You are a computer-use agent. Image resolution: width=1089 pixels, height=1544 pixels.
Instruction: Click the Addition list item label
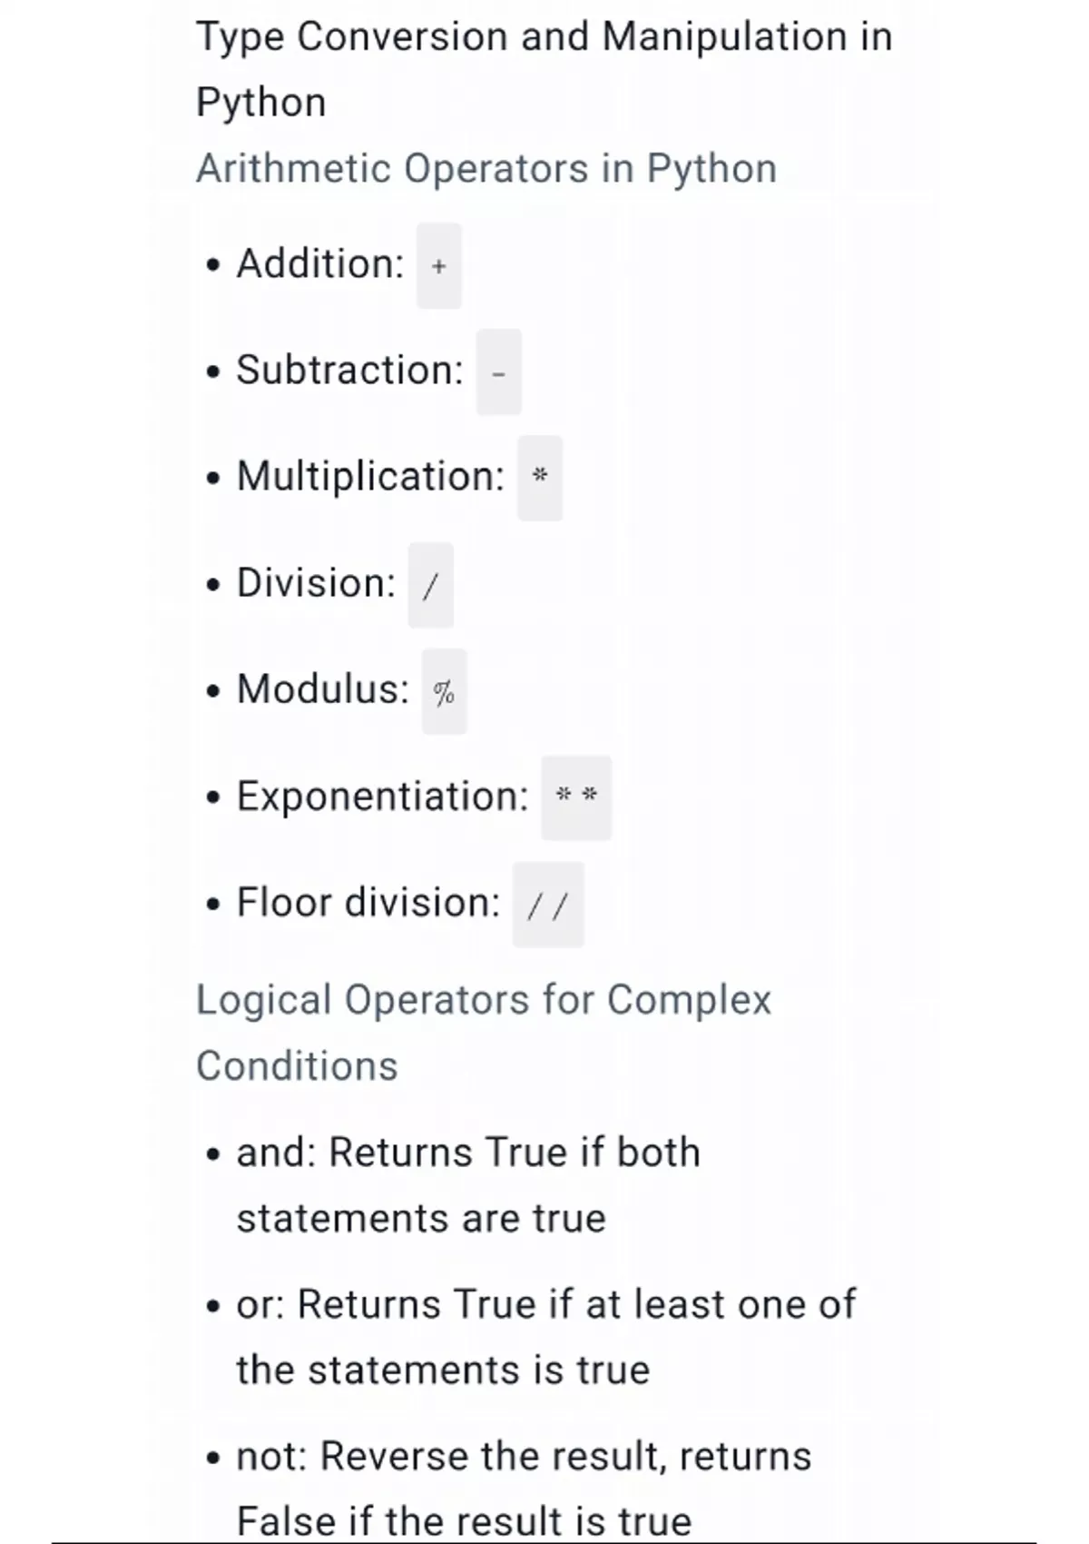click(319, 264)
